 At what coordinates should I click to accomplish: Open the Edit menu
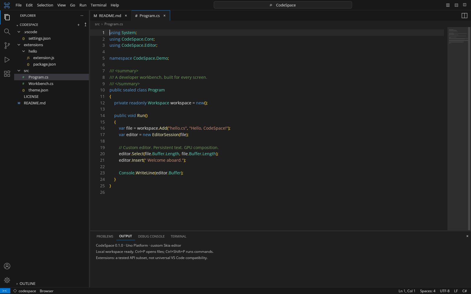coord(29,5)
